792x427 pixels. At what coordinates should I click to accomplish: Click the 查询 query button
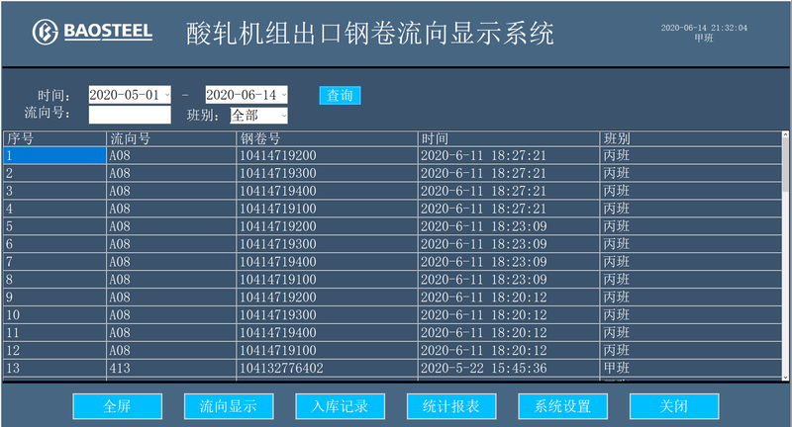point(340,95)
